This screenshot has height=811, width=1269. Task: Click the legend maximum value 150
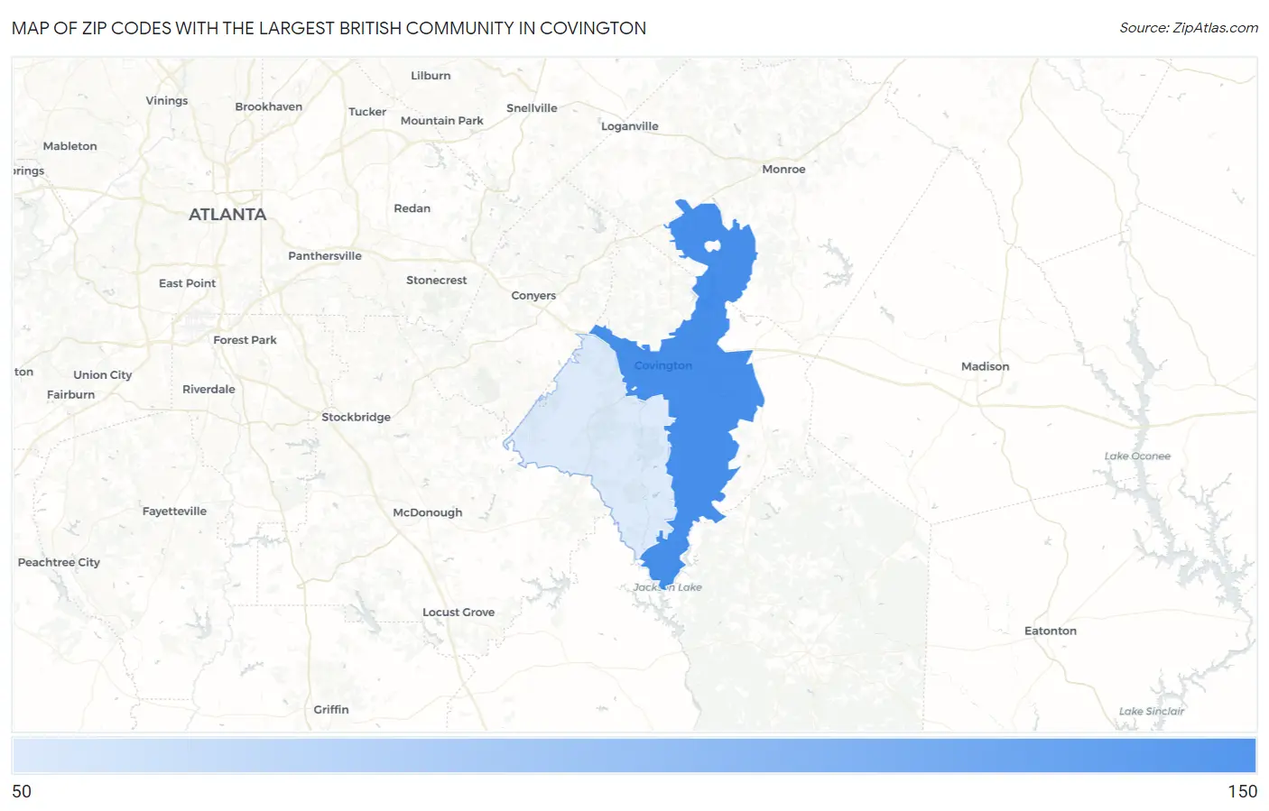[x=1242, y=791]
